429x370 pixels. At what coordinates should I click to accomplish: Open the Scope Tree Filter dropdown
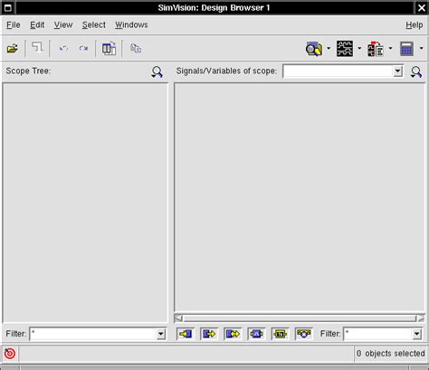[161, 334]
